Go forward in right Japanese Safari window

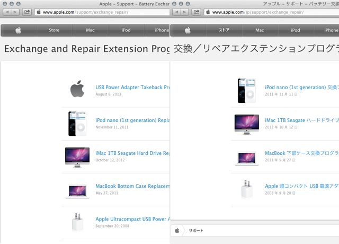(184, 12)
